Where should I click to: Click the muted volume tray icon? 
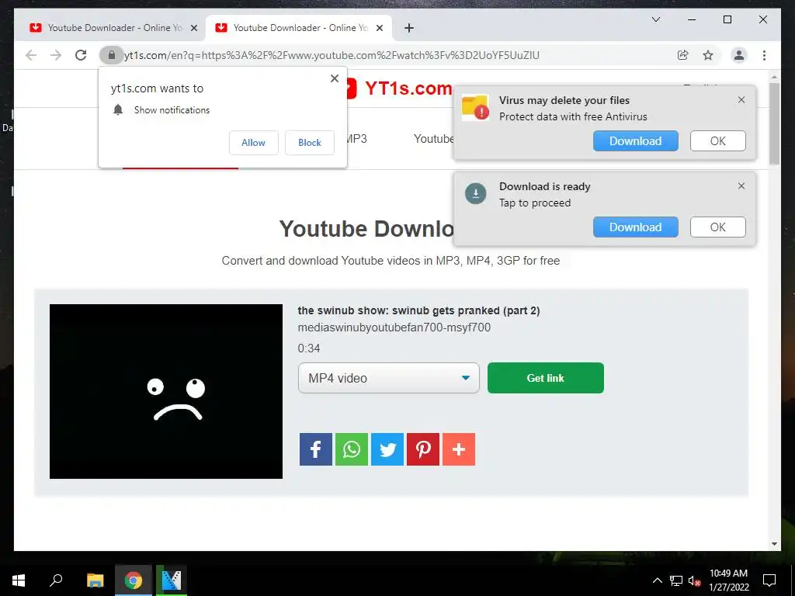695,580
